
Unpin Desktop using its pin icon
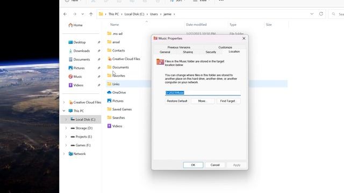pyautogui.click(x=99, y=42)
